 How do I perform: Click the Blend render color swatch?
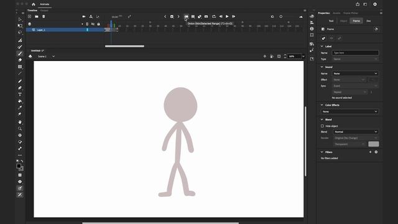click(x=374, y=144)
